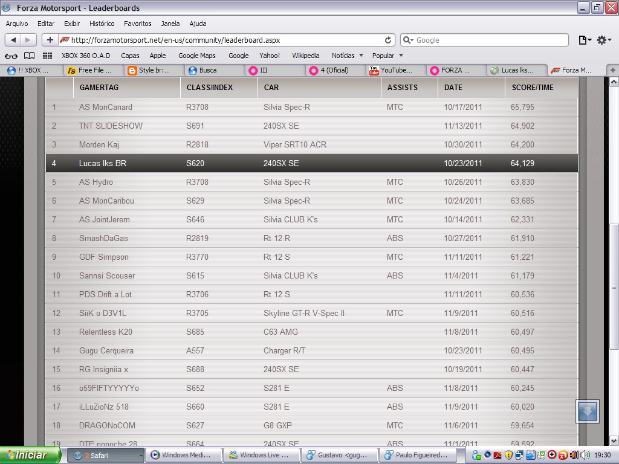The width and height of the screenshot is (619, 464).
Task: Click the yellow security shield tray icon
Action: click(x=508, y=455)
